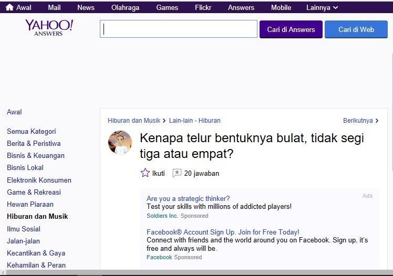Select Game & Rekreasi category

34,192
